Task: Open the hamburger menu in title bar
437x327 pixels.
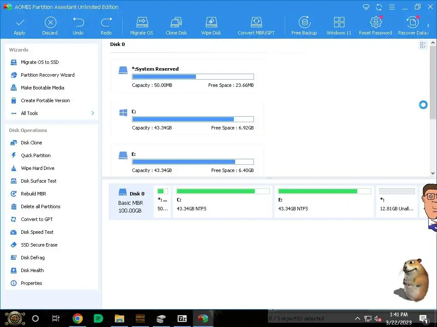Action: pyautogui.click(x=392, y=7)
